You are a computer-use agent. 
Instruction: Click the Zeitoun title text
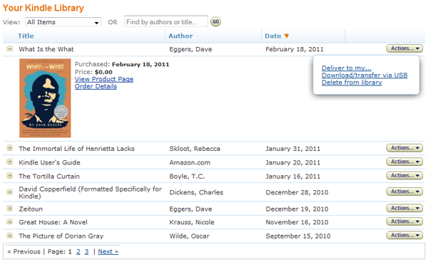[x=31, y=209]
